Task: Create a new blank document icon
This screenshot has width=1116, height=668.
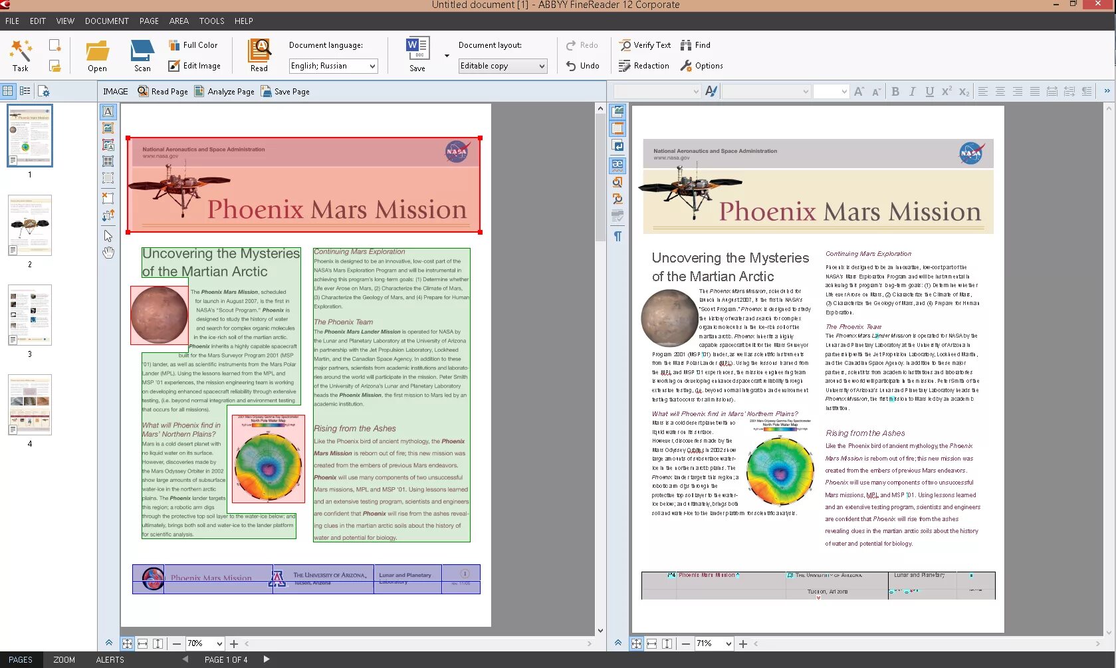Action: click(55, 45)
